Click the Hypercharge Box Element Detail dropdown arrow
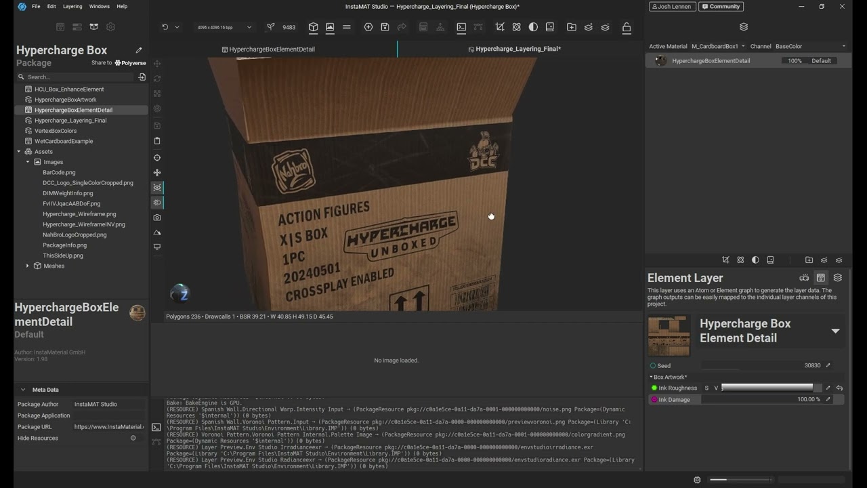This screenshot has height=488, width=867. tap(835, 331)
